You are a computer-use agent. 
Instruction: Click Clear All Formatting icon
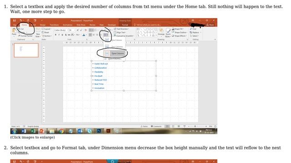85,30
